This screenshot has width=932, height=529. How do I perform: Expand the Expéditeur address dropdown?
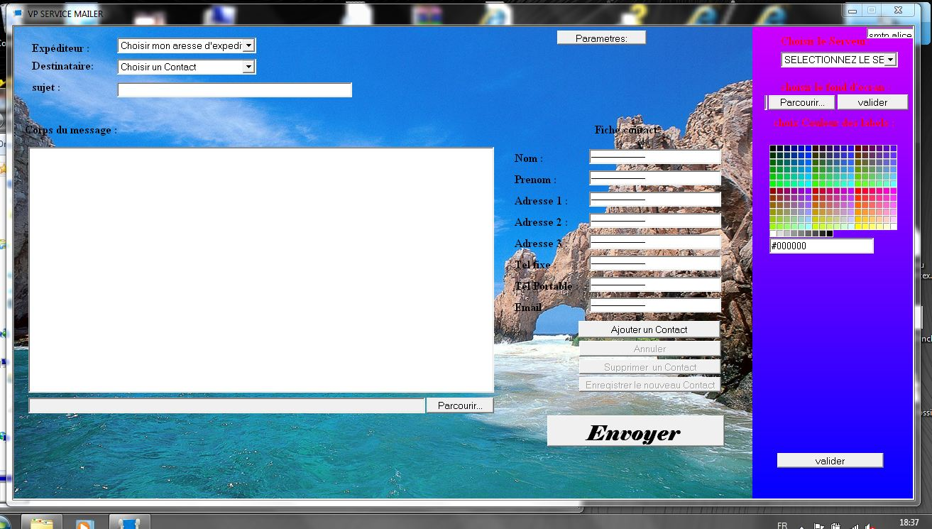click(248, 45)
